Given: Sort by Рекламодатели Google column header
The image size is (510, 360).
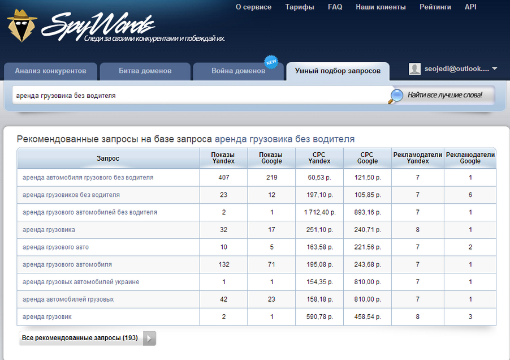Looking at the screenshot, I should (470, 158).
